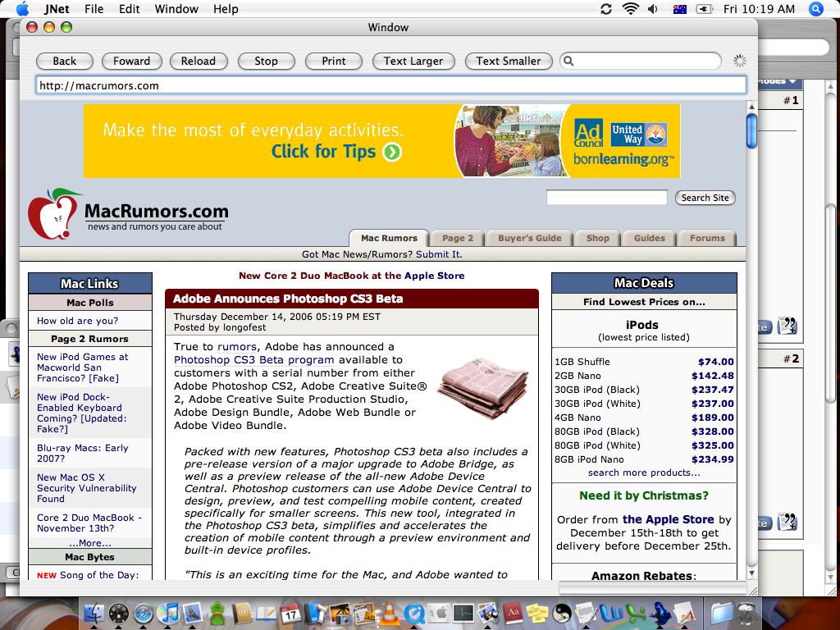Open yin-yang icon in the dock
This screenshot has height=630, width=840.
562,614
